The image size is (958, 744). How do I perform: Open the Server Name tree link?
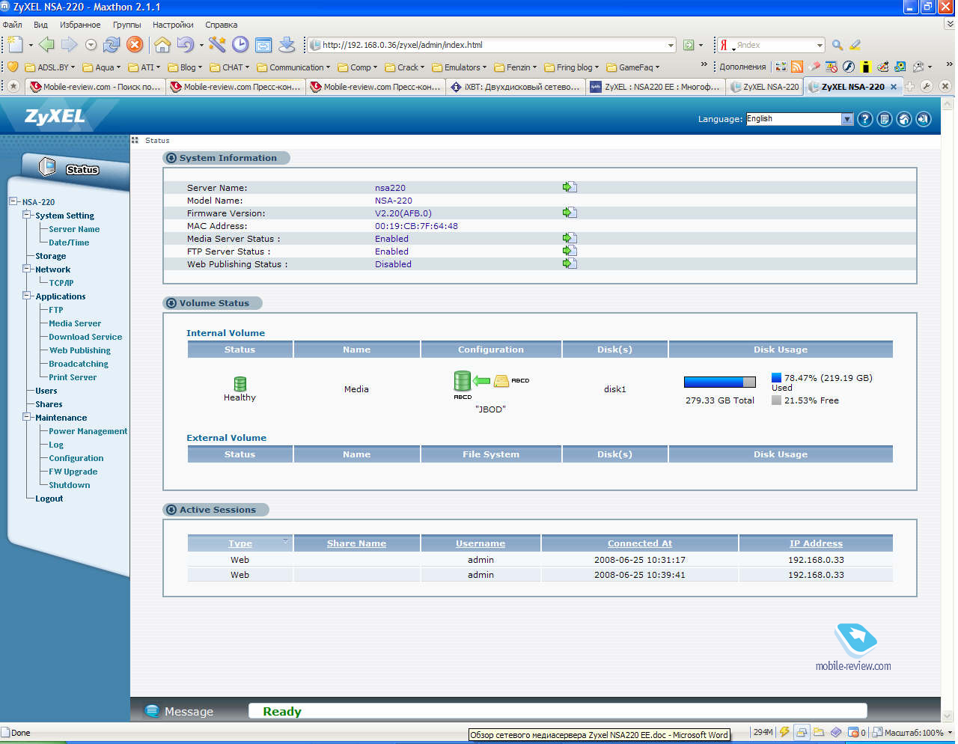click(74, 229)
